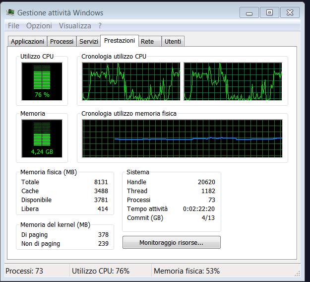Click the physical memory history graph
Screen dimensions: 310x282
click(182, 139)
